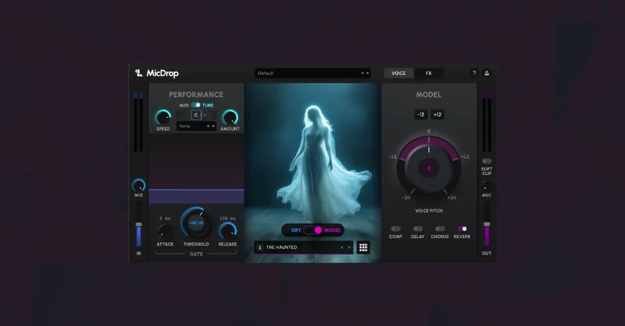Click the +12 octave button
Screen dimensions: 625x326
point(437,114)
